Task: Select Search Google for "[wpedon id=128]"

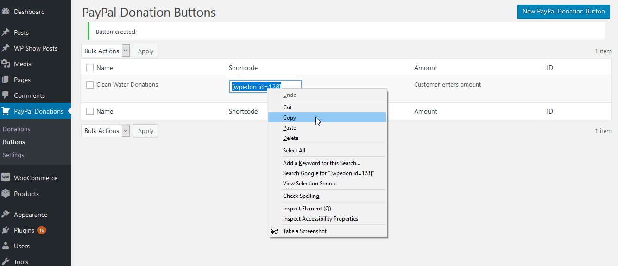Action: [x=327, y=173]
